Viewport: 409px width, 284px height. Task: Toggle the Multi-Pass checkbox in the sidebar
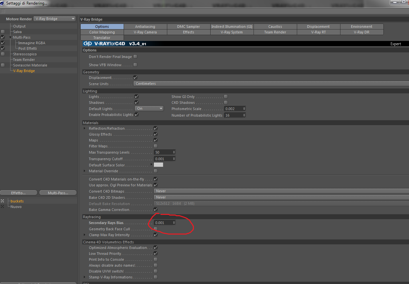(x=3, y=37)
